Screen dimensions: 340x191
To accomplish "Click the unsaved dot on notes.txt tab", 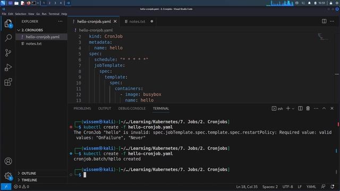I will 152,21.
